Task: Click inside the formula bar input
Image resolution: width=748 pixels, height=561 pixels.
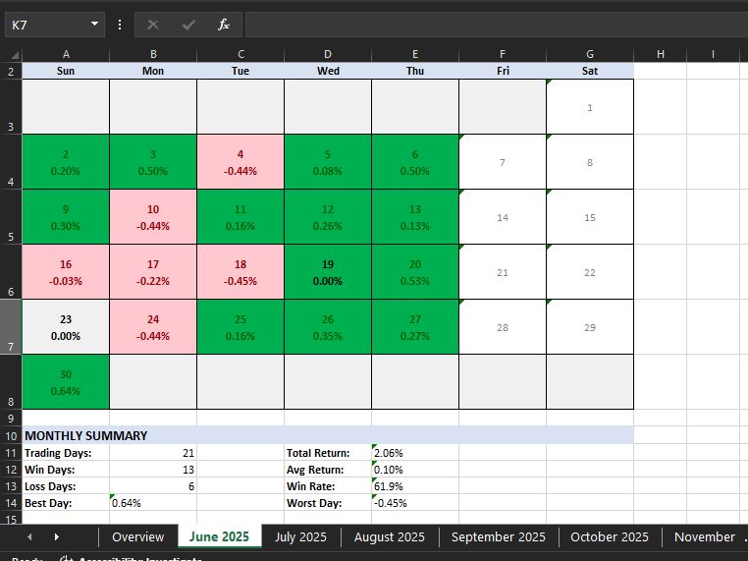Action: click(496, 25)
